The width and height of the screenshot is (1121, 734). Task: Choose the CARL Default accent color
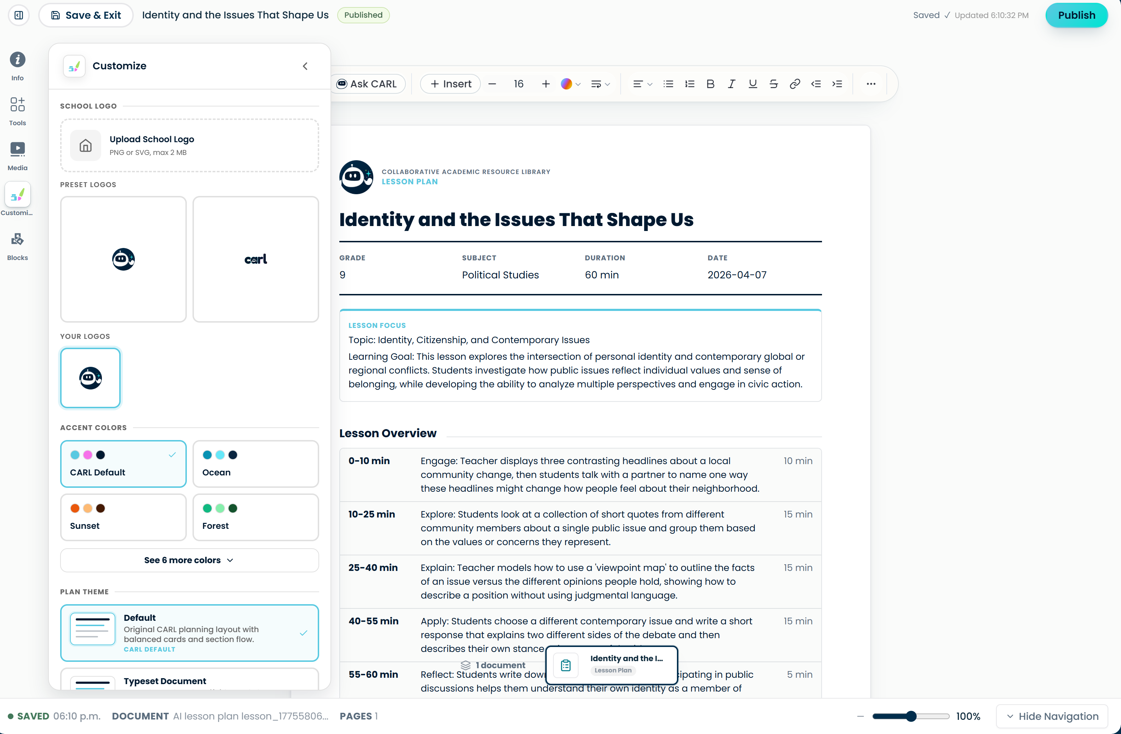point(123,464)
